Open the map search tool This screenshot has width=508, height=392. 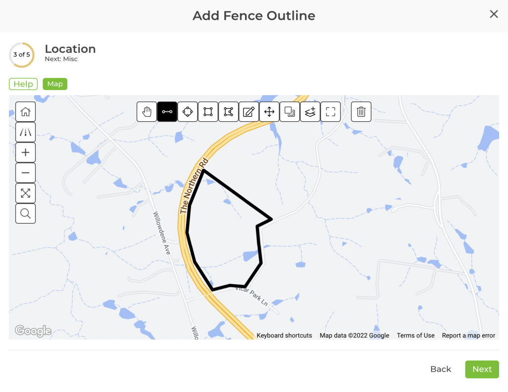[25, 213]
